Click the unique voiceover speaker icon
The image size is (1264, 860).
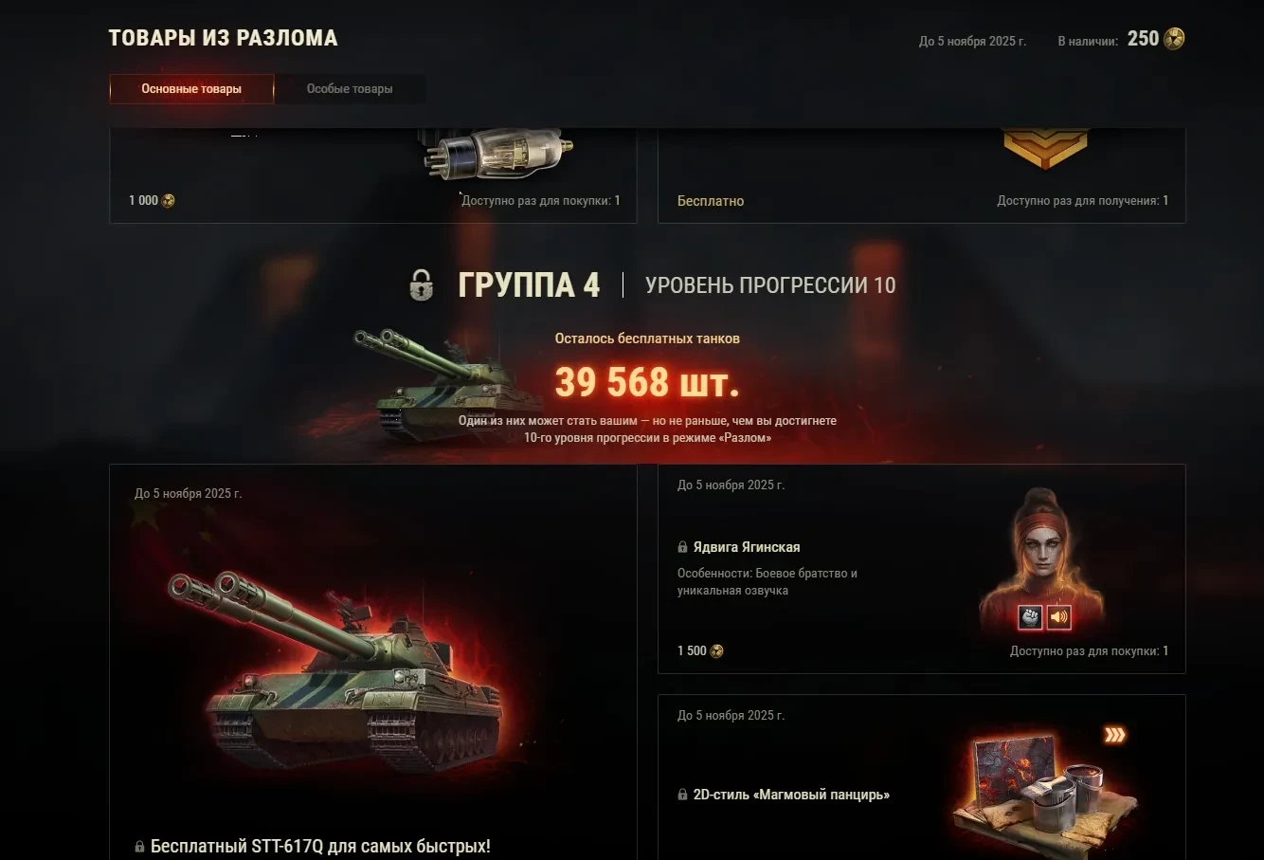(x=1058, y=617)
